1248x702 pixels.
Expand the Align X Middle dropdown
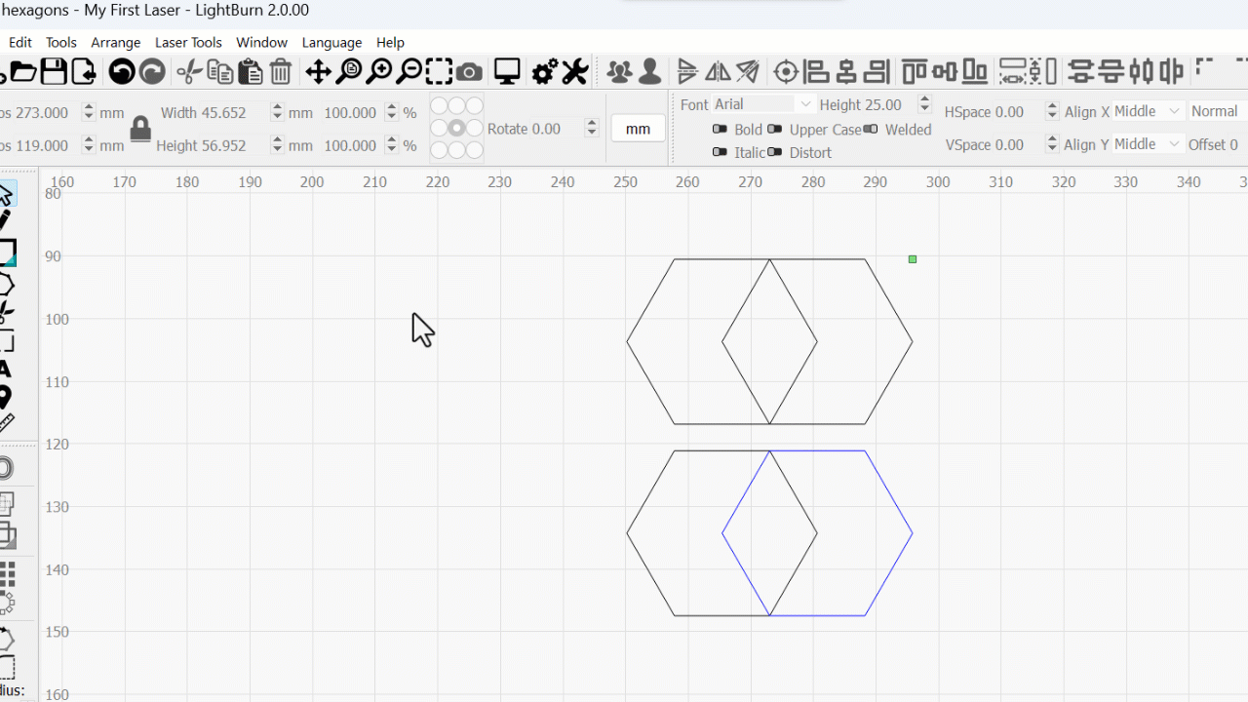pyautogui.click(x=1148, y=111)
